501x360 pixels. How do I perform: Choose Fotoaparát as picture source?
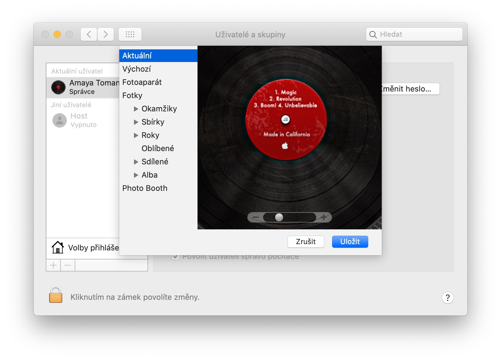(158, 82)
